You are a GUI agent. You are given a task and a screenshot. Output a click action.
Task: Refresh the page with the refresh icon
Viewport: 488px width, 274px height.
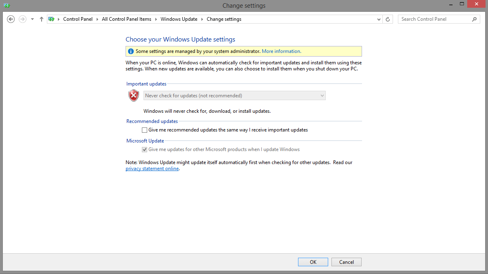pyautogui.click(x=388, y=19)
